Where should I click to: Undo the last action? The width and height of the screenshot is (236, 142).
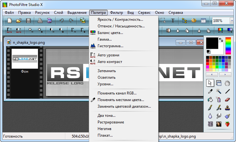62,21
